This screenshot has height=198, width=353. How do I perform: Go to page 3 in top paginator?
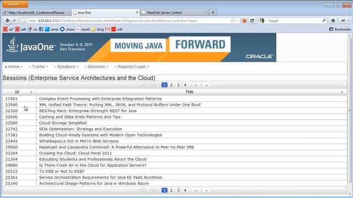click(178, 85)
